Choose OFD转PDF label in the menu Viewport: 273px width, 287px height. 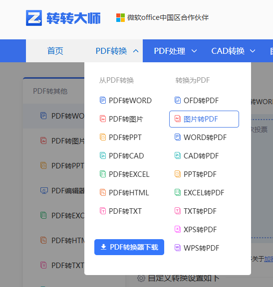pyautogui.click(x=201, y=101)
